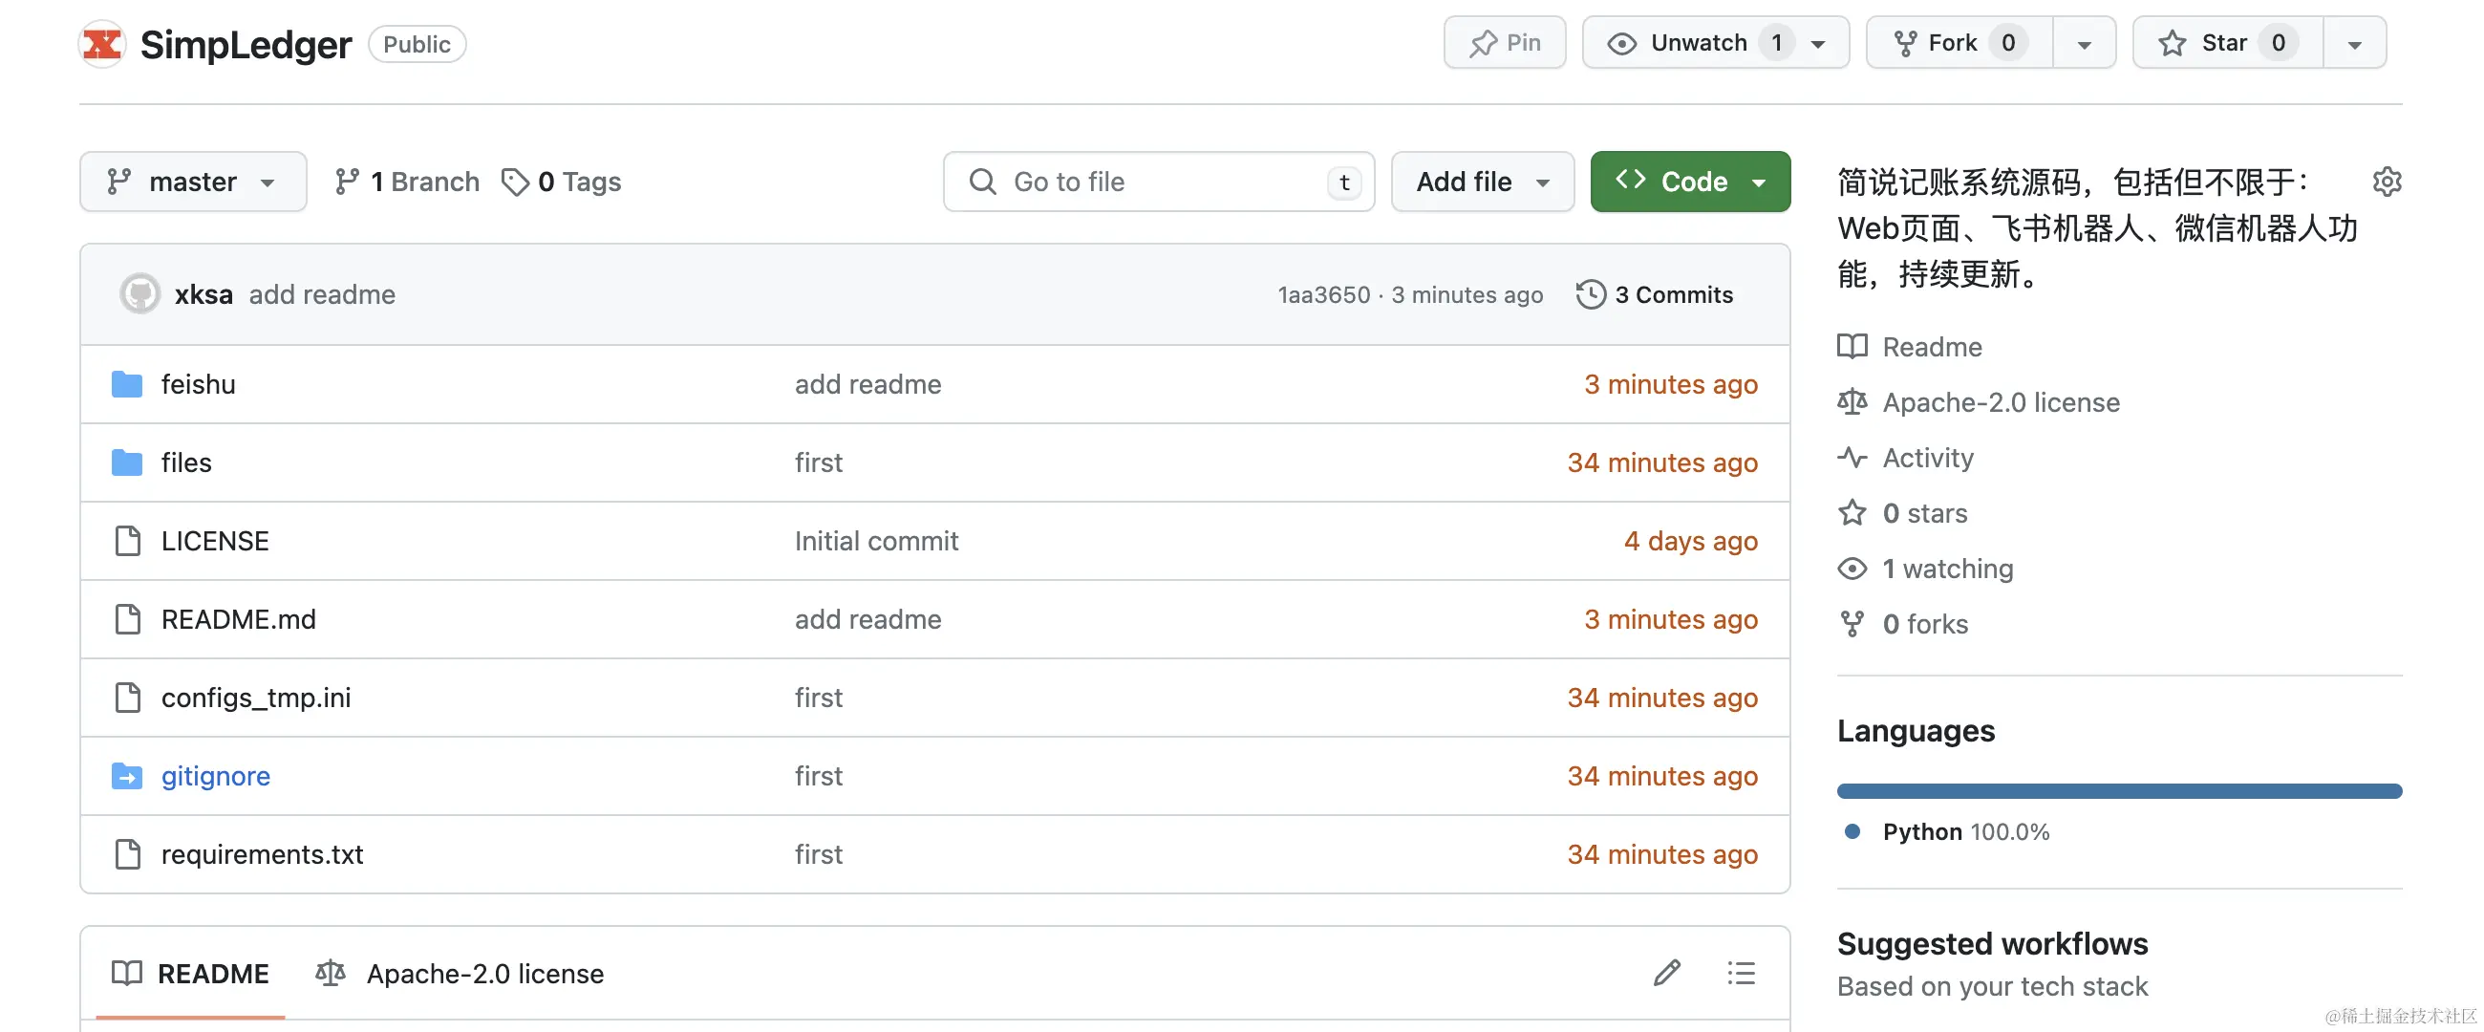
Task: Open the master branch dropdown
Action: click(x=193, y=182)
